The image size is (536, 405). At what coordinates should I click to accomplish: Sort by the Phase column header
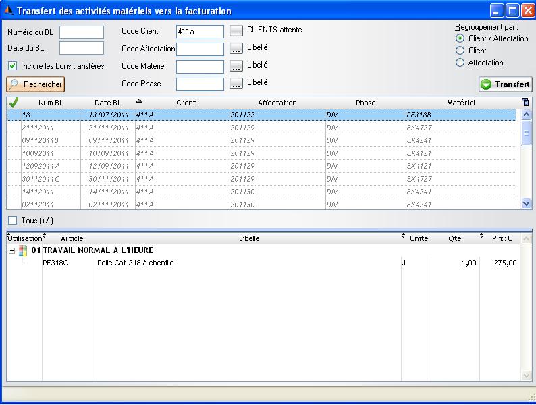tap(365, 103)
